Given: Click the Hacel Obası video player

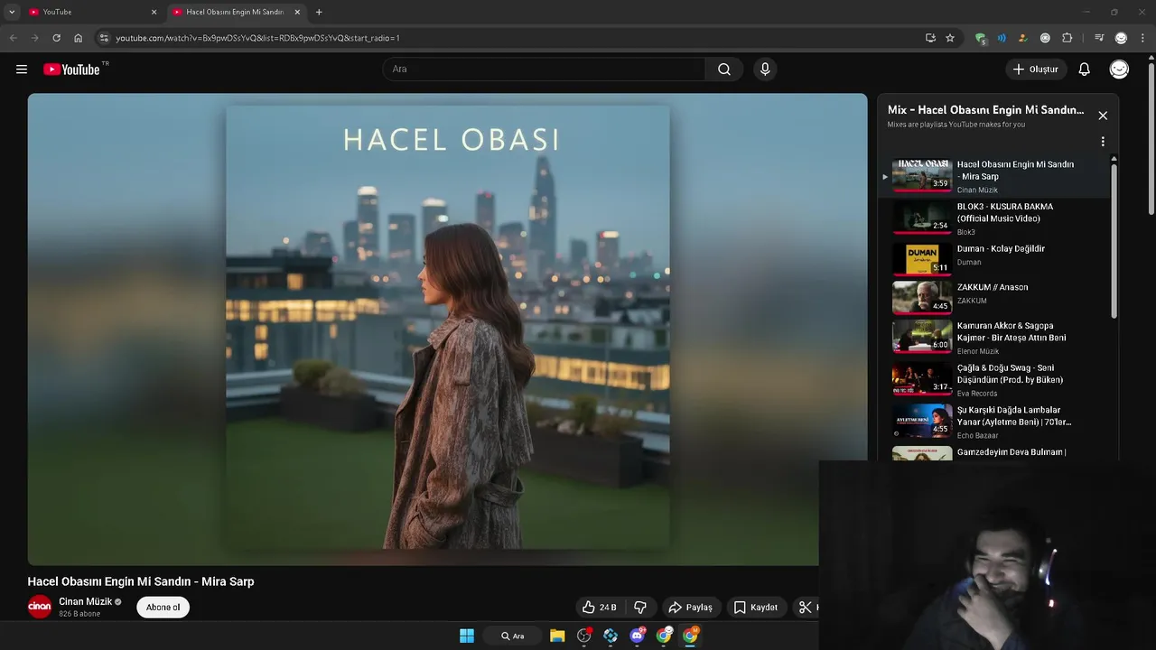Looking at the screenshot, I should (x=447, y=330).
